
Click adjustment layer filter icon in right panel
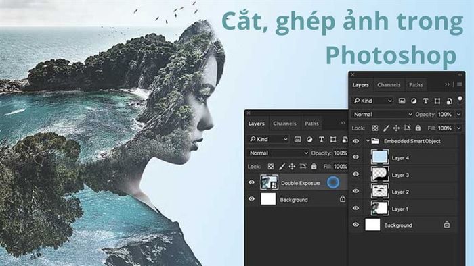click(414, 101)
